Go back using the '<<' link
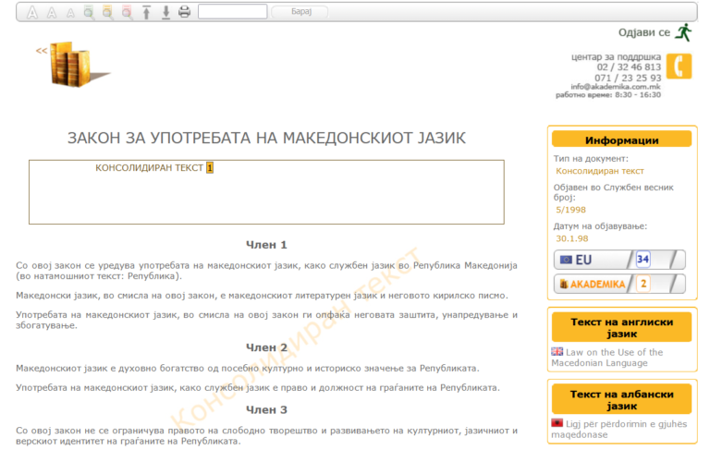710x450 pixels. [x=42, y=51]
